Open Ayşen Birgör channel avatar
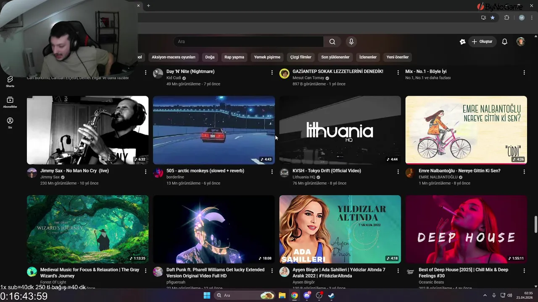The height and width of the screenshot is (302, 538). [x=284, y=272]
